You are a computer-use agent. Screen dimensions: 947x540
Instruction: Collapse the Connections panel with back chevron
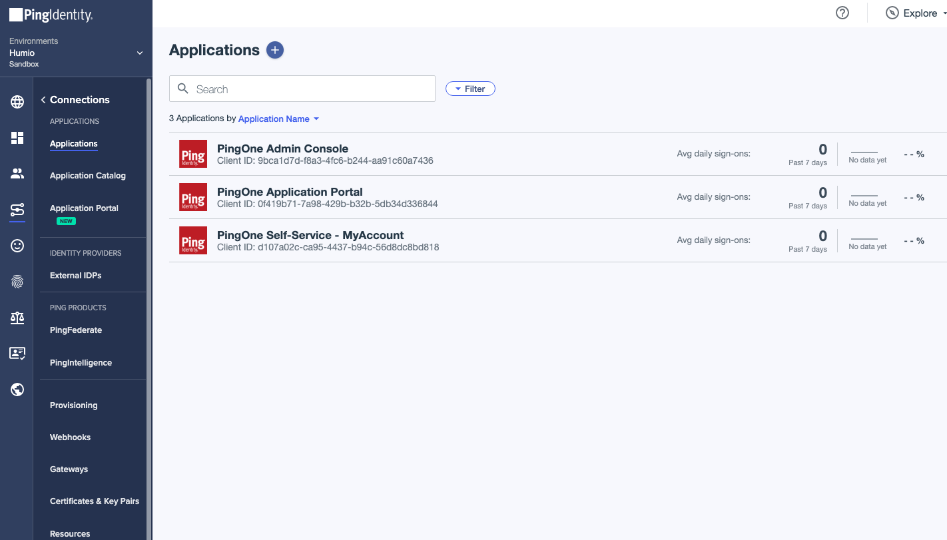click(x=43, y=99)
